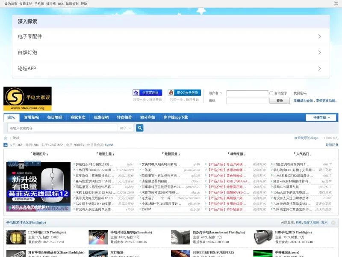Open the 帖子 search type dropdown
This screenshot has height=257, width=342.
(x=126, y=128)
